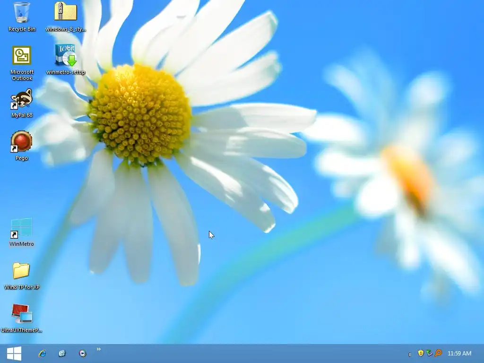The width and height of the screenshot is (484, 363).
Task: Select the Win8 TP for XP folder
Action: click(x=21, y=271)
